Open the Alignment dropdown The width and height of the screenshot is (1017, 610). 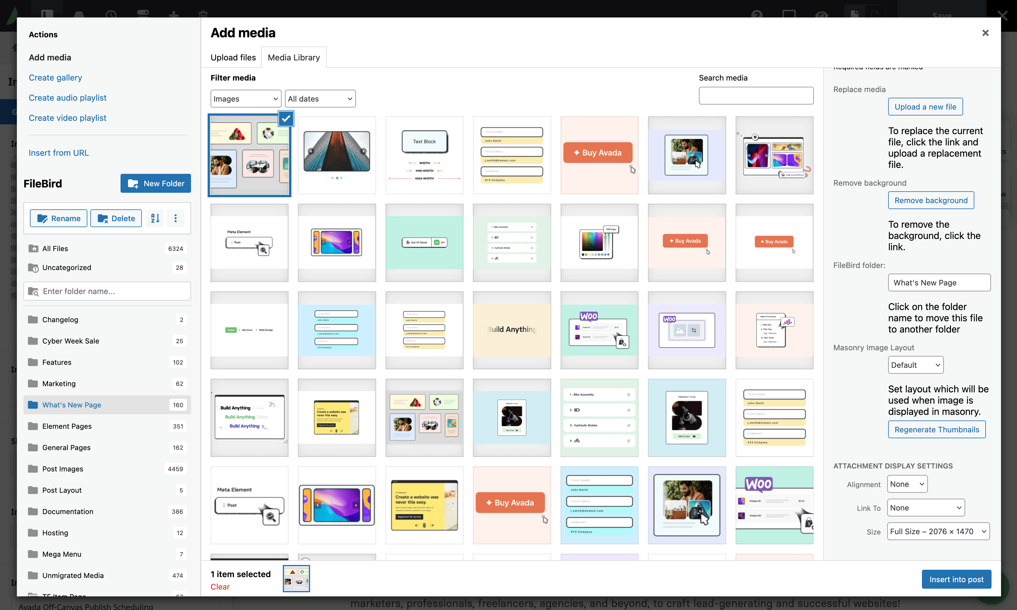tap(907, 484)
